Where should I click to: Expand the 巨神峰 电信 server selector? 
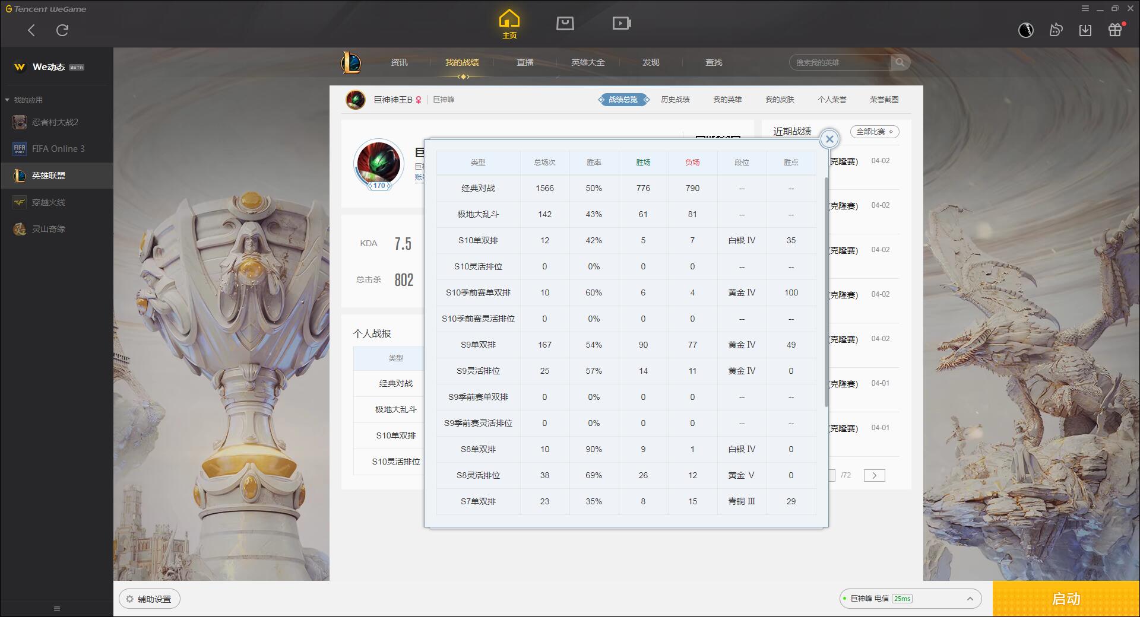tap(910, 599)
